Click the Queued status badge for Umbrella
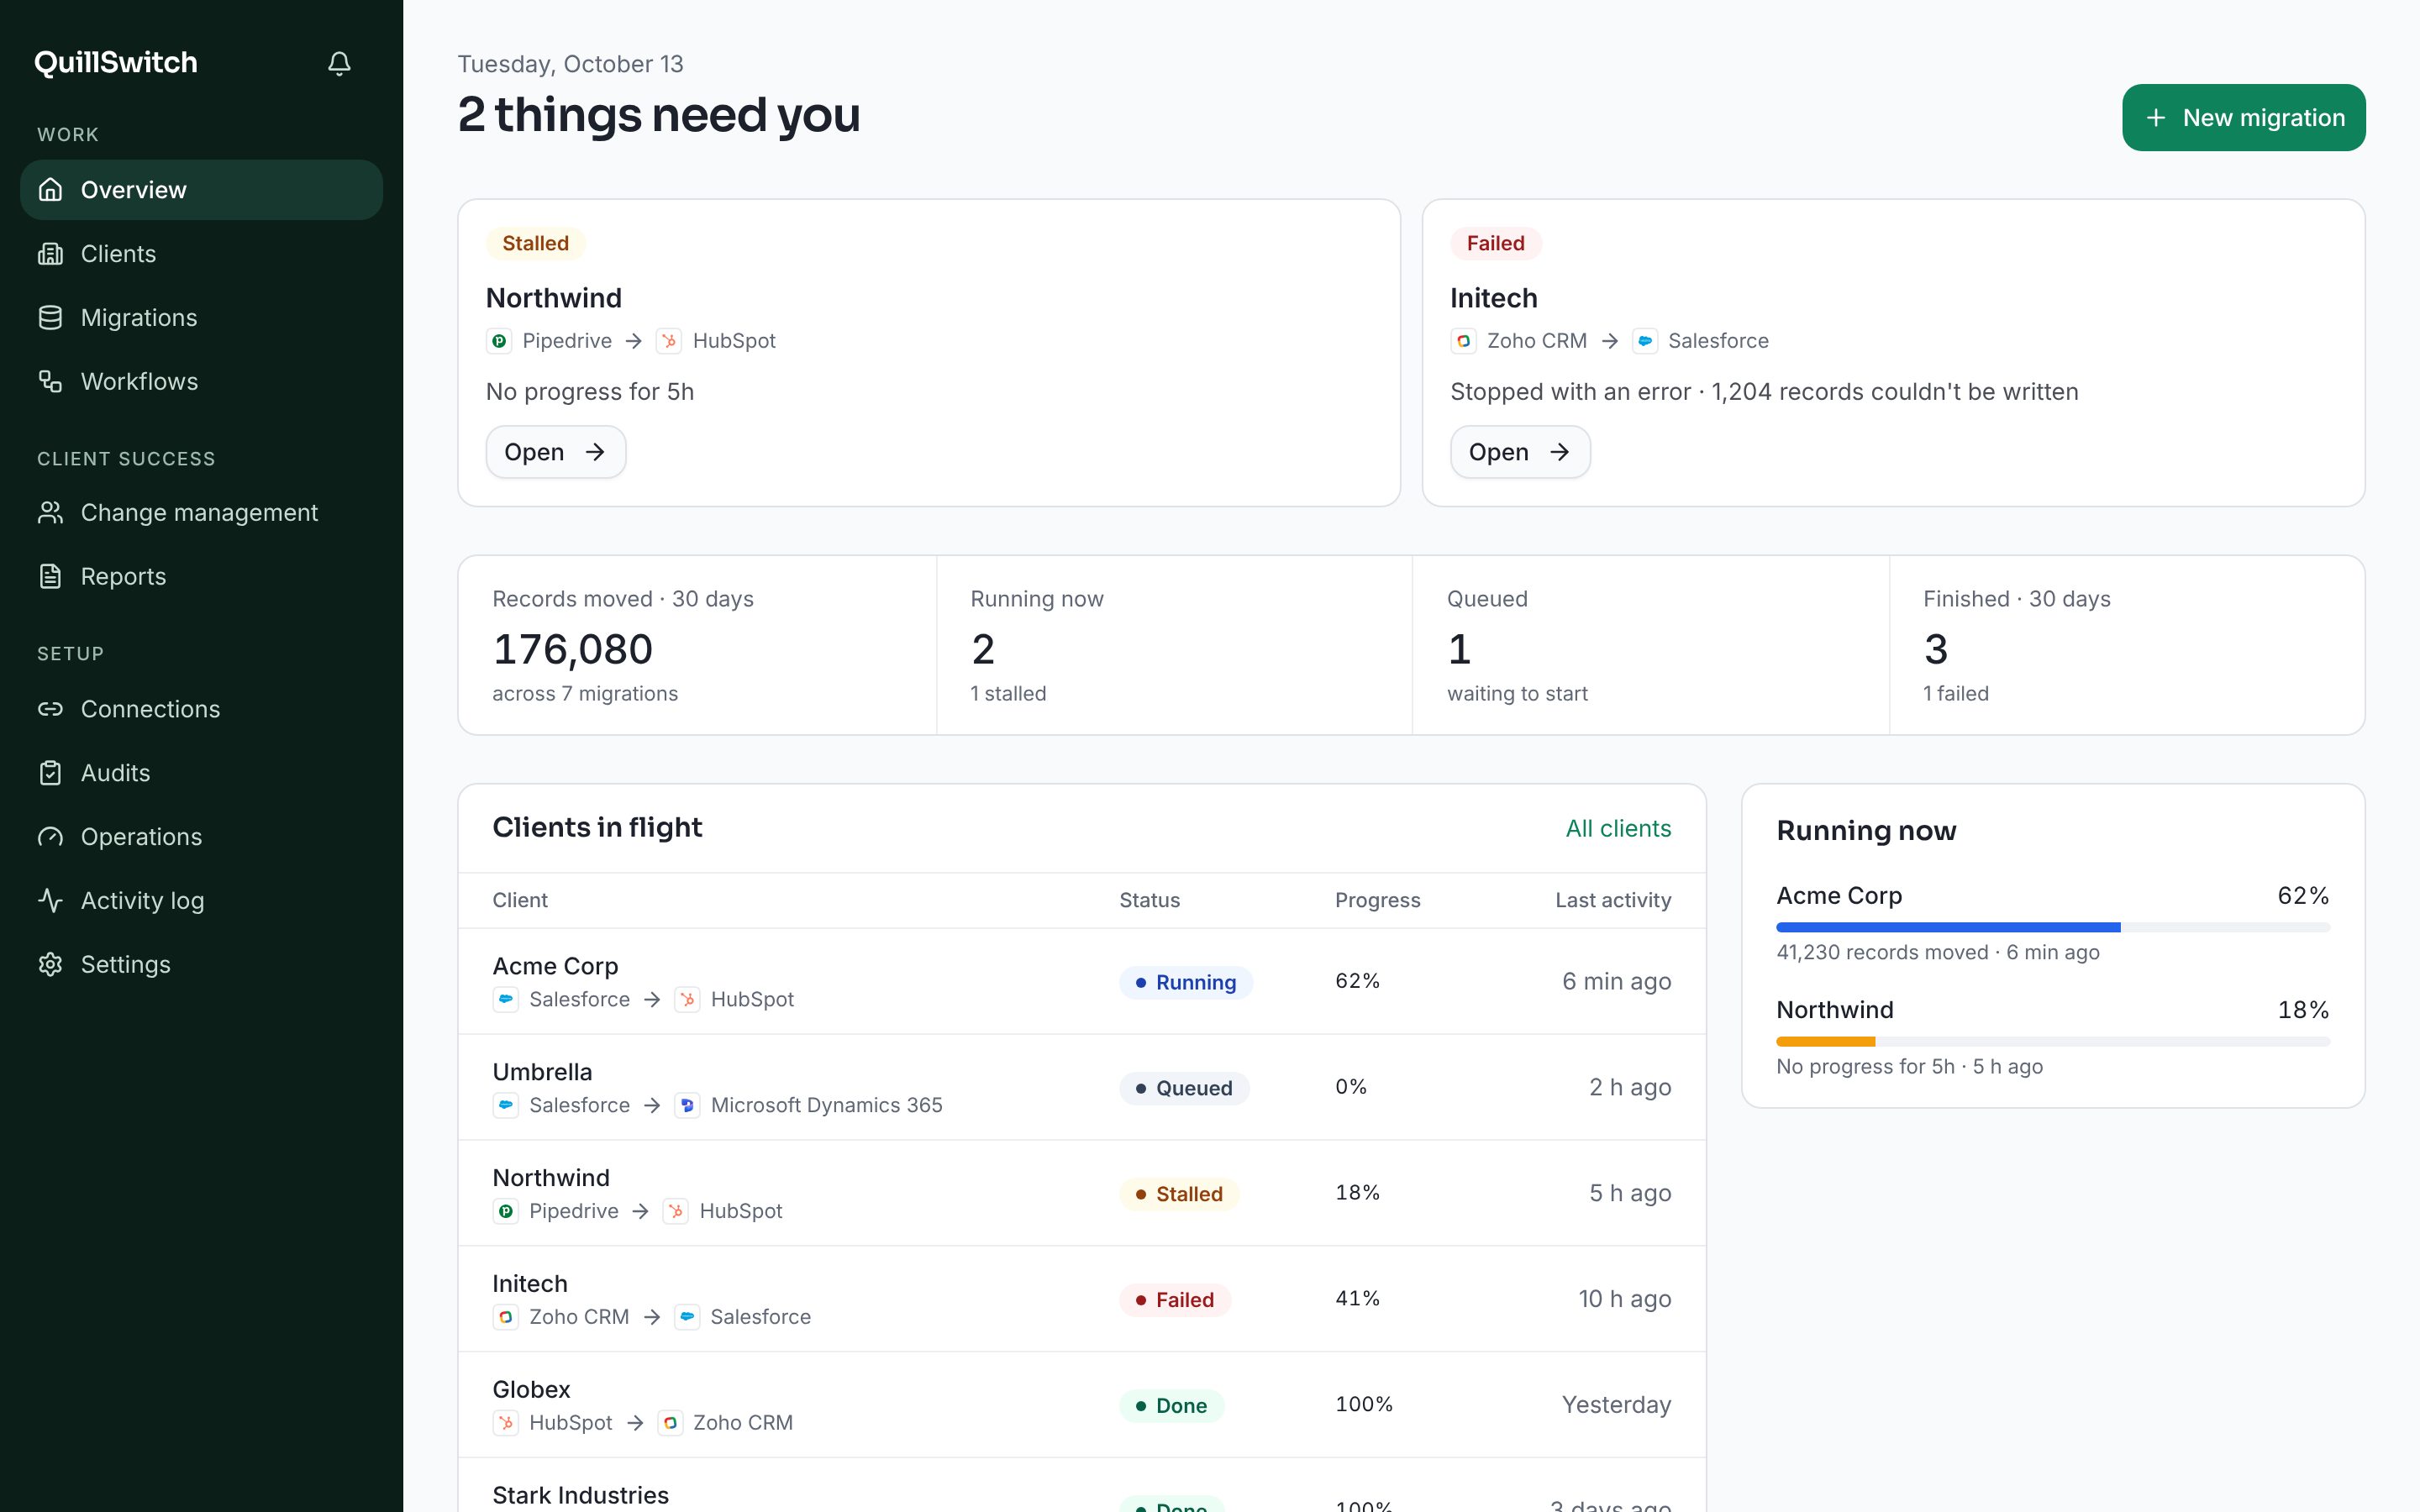 [1184, 1088]
